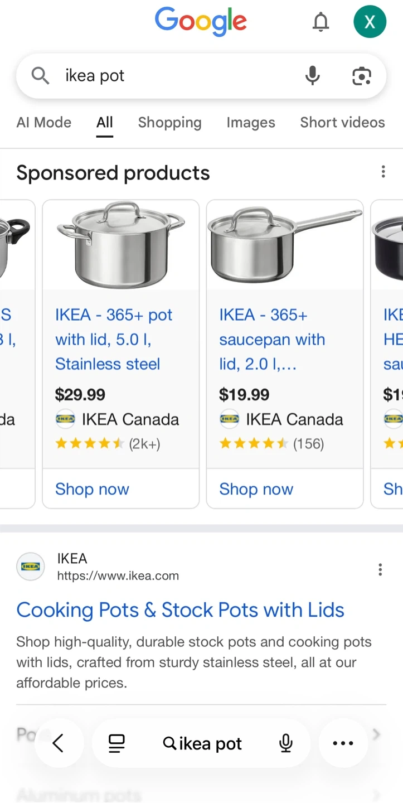The width and height of the screenshot is (403, 803).
Task: Open Google Lens camera search
Action: [362, 76]
